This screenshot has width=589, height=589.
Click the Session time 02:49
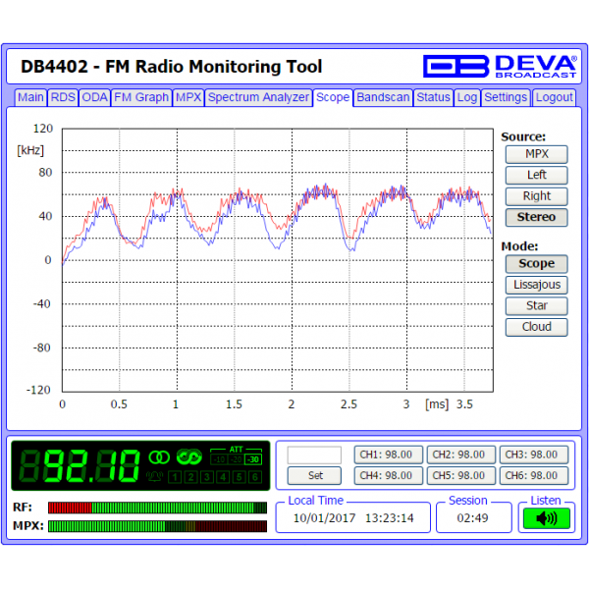tap(472, 518)
